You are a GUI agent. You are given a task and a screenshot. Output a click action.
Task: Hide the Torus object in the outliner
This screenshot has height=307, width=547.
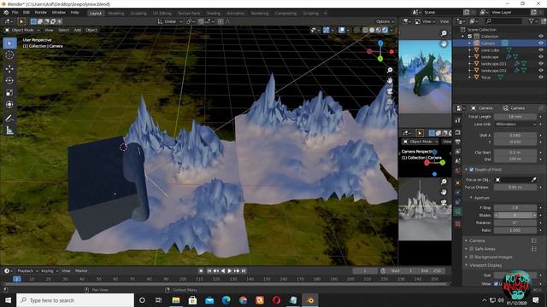[541, 78]
